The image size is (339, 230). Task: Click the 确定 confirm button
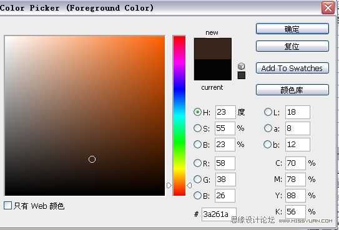pyautogui.click(x=292, y=29)
